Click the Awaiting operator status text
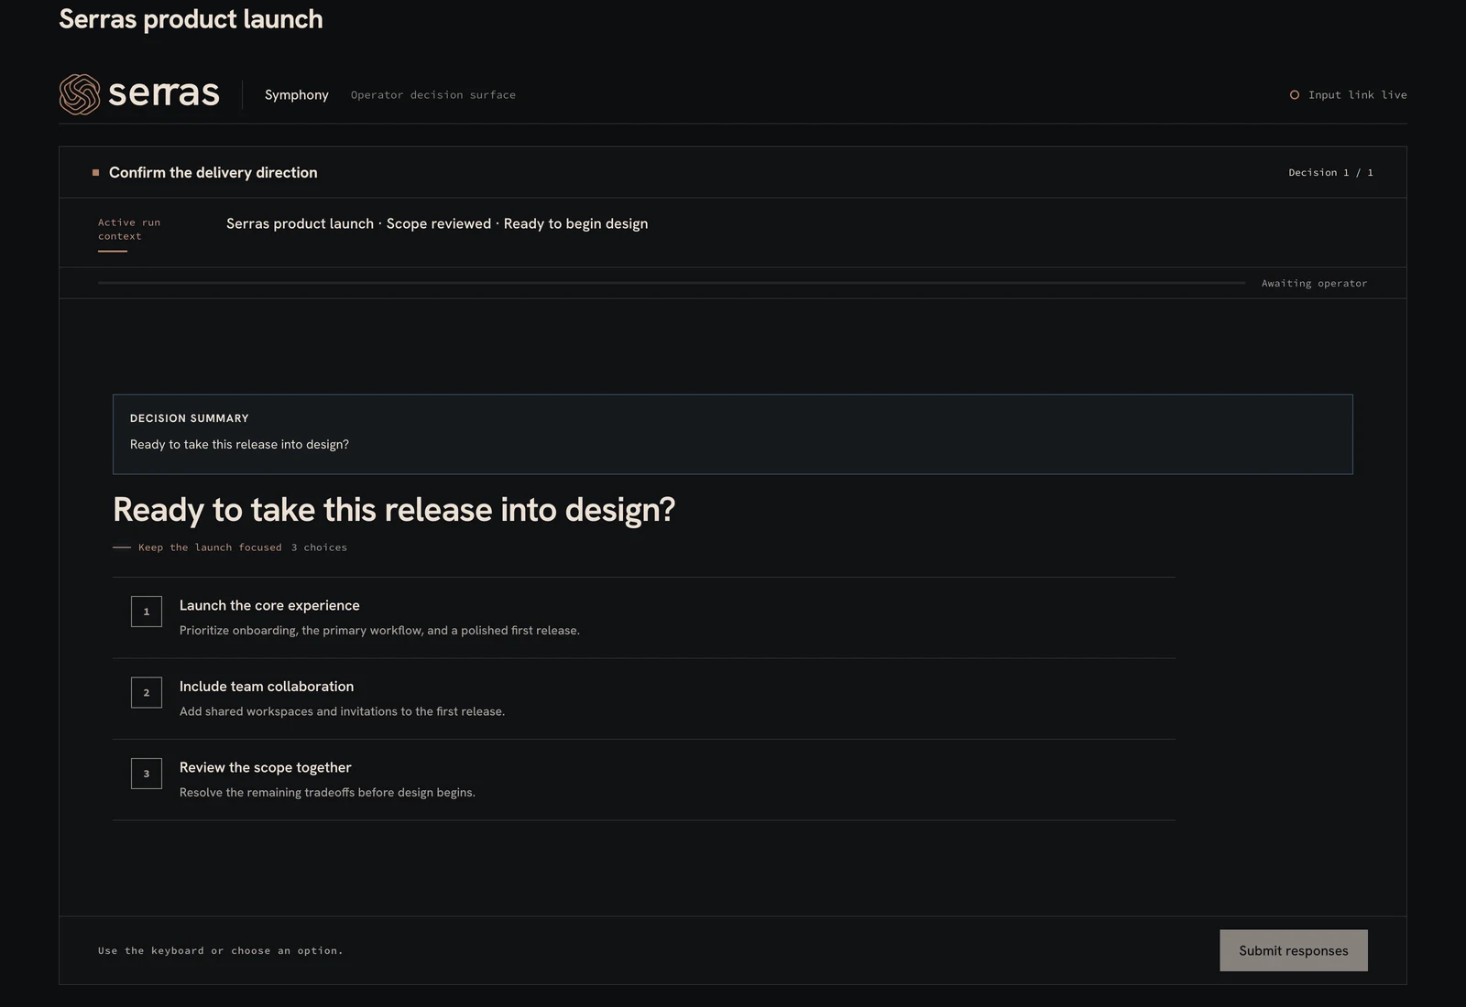 (x=1314, y=284)
